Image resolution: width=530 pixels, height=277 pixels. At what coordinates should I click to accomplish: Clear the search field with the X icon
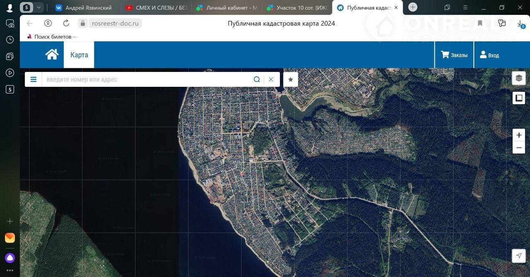click(271, 79)
